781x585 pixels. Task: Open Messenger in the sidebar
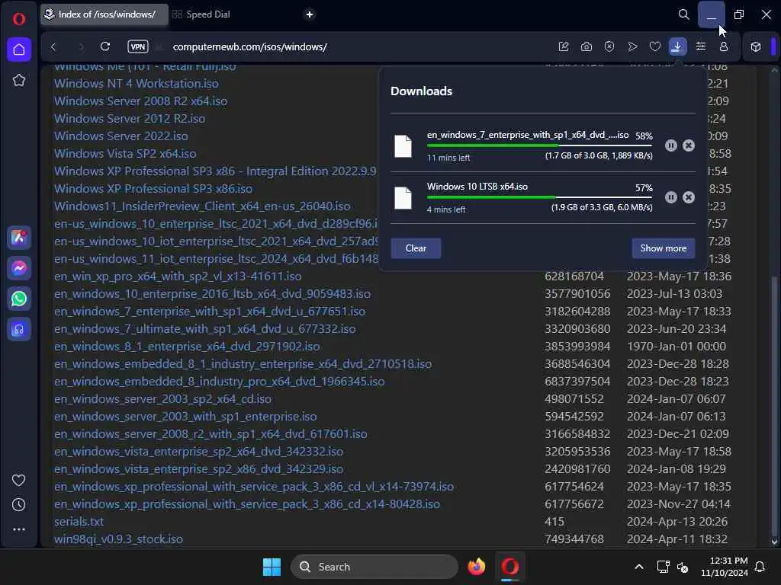tap(19, 268)
